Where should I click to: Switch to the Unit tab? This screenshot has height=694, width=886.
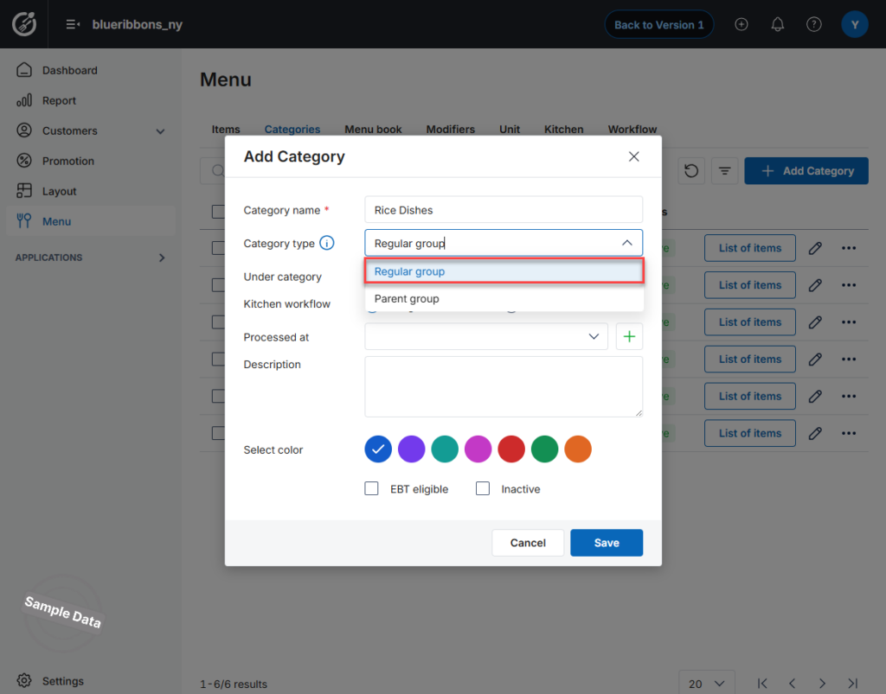tap(509, 130)
